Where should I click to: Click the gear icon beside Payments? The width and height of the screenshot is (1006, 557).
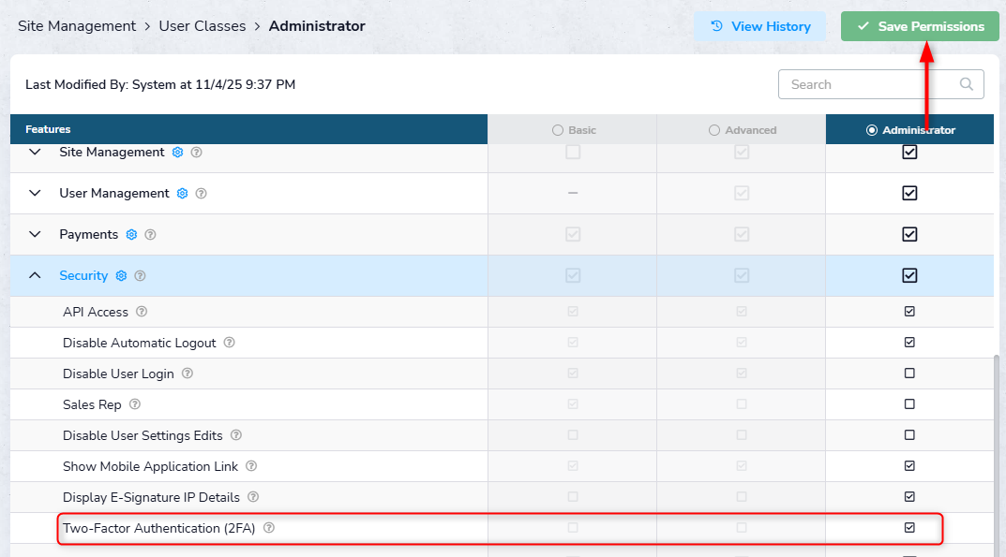point(131,235)
